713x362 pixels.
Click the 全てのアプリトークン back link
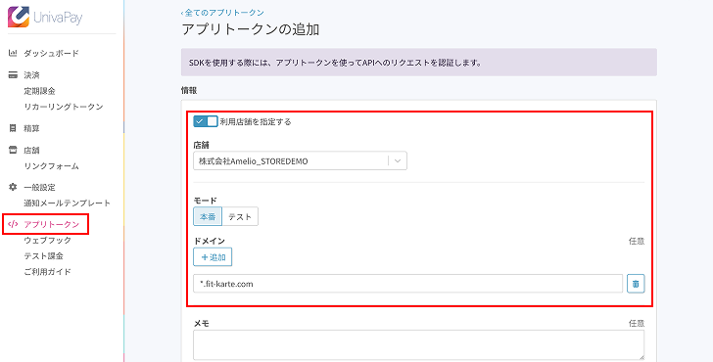pos(222,13)
